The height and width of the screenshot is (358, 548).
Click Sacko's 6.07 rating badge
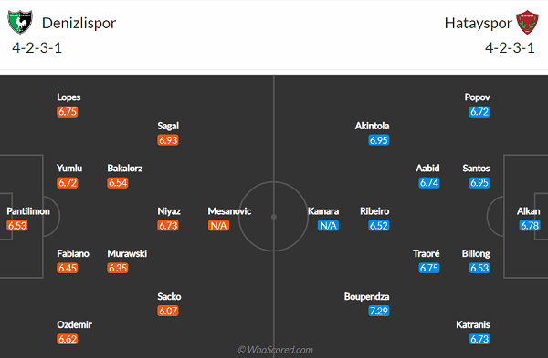(168, 311)
